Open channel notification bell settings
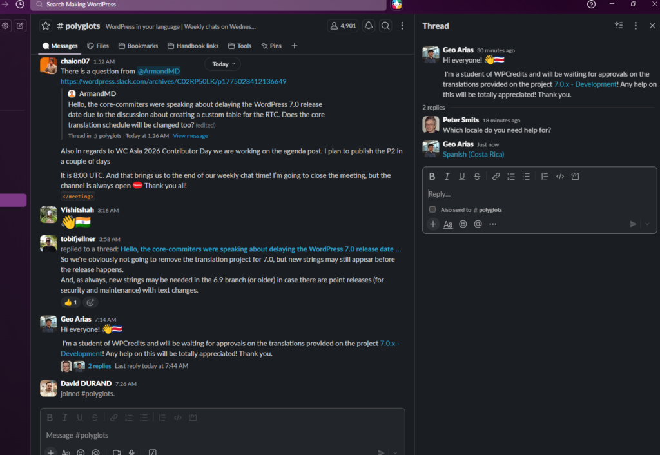 [369, 26]
